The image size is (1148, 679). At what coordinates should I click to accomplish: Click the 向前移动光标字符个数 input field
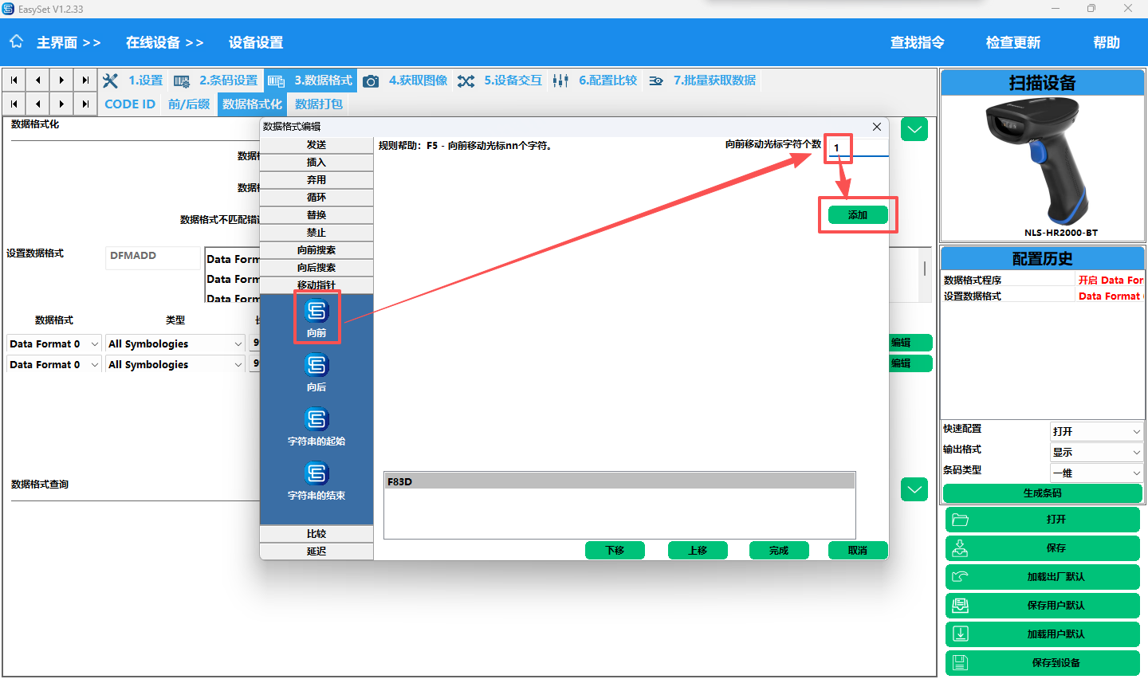858,147
